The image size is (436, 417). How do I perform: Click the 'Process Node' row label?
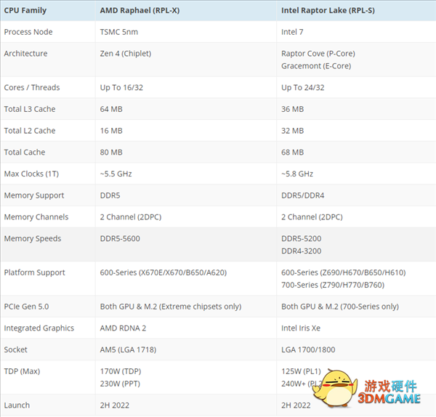[28, 32]
